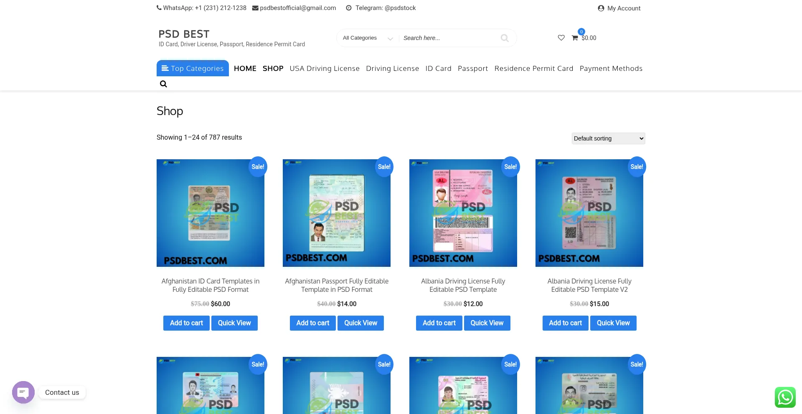Click the magnifier icon in the search box
This screenshot has width=802, height=414.
[x=505, y=38]
